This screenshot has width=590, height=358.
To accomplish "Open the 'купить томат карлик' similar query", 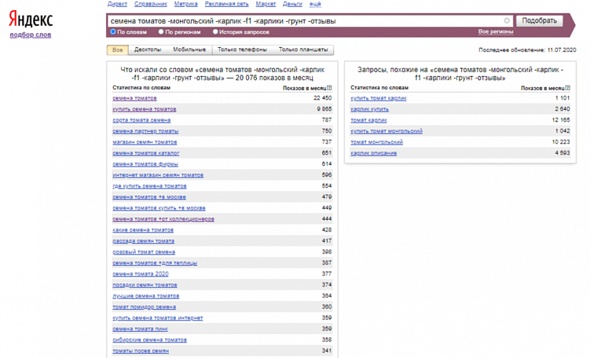I will (x=379, y=98).
